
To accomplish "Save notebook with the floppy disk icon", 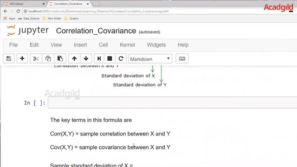I will (x=9, y=58).
